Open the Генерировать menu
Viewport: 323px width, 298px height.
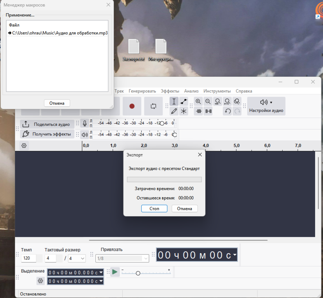pos(142,91)
